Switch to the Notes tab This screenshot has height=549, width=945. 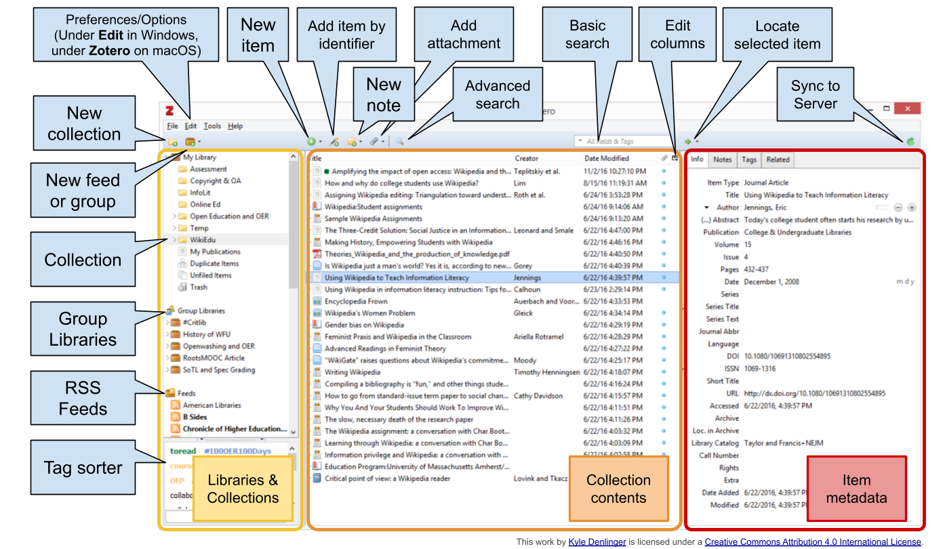(x=723, y=160)
